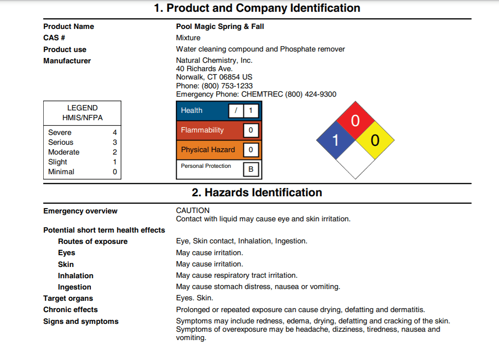Image resolution: width=499 pixels, height=344 pixels.
Task: Click the 'Symptoms may include redness, edema' sentence
Action: point(313,321)
